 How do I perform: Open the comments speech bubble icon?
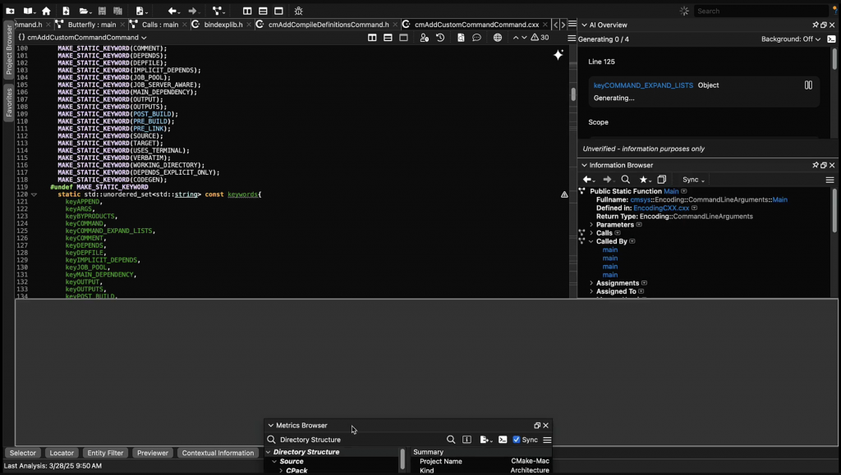pyautogui.click(x=477, y=38)
